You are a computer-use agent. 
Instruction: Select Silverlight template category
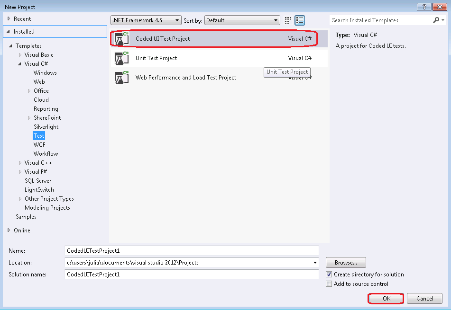(x=46, y=127)
